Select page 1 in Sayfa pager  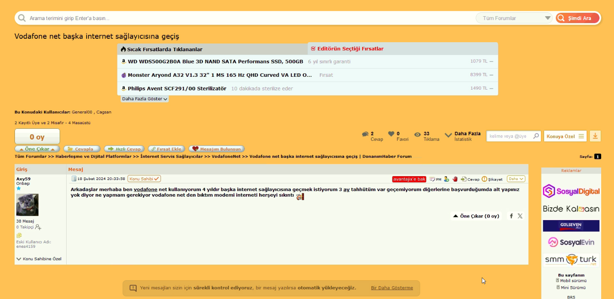pos(598,157)
